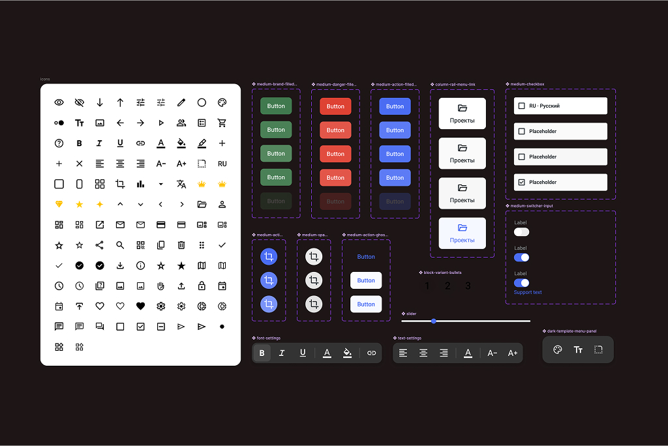Click the chevron-up icon in icons panel
Viewport: 668px width, 446px height.
click(x=120, y=204)
